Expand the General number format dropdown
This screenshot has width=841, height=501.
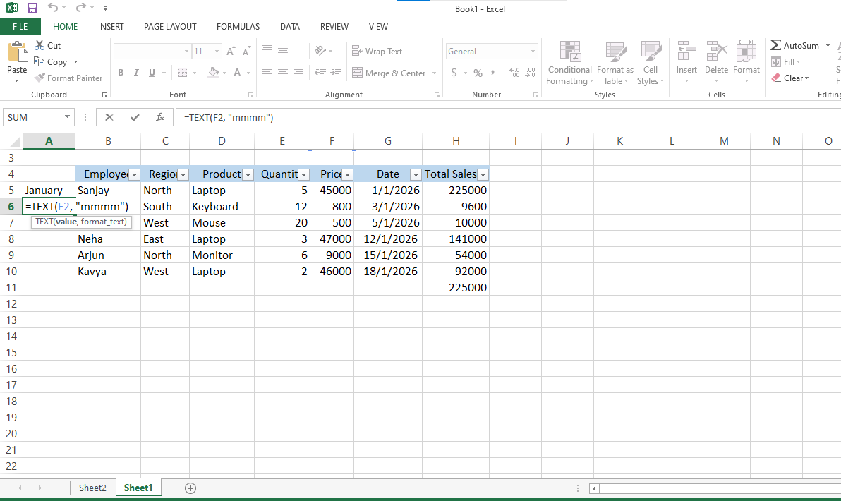(533, 52)
